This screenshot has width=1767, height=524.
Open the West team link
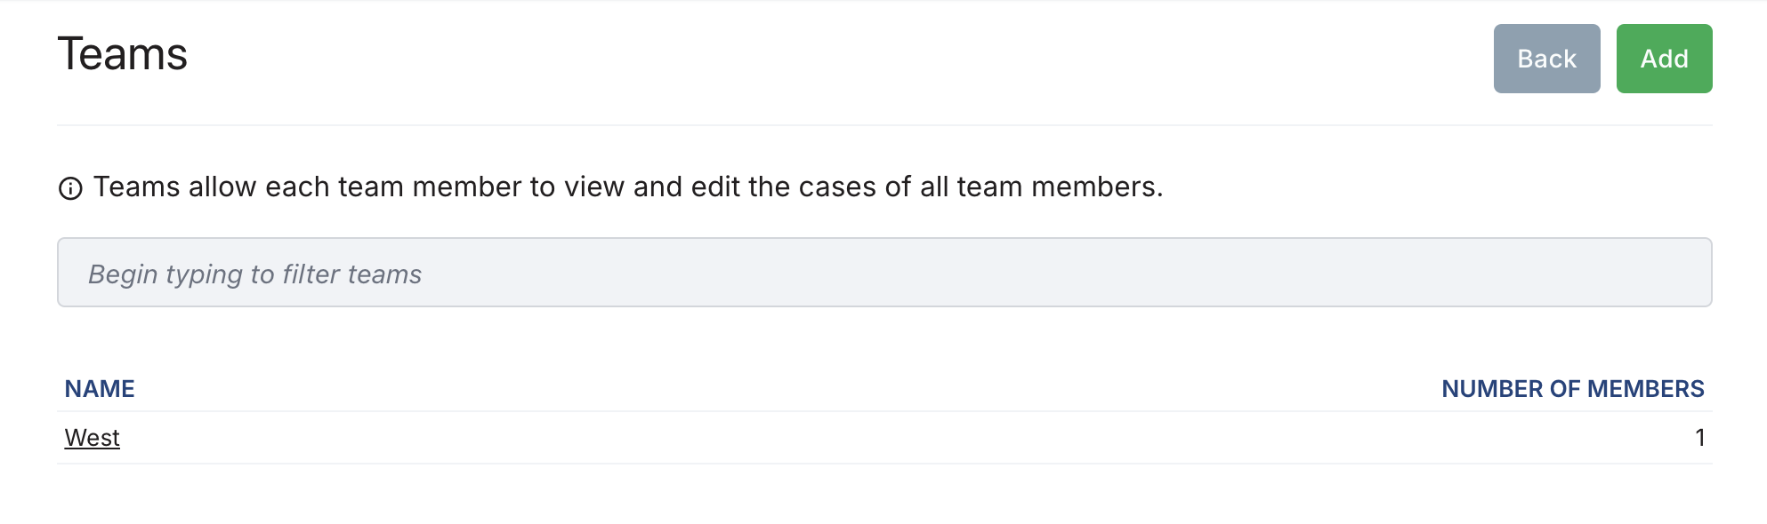click(92, 438)
